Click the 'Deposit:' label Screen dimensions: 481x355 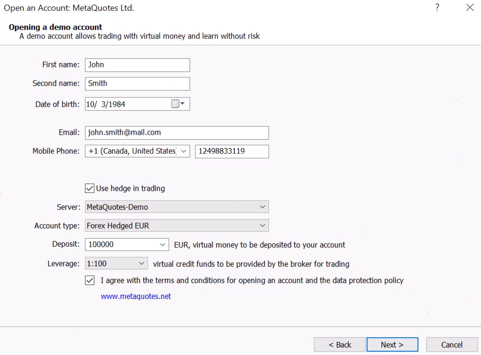coord(66,245)
